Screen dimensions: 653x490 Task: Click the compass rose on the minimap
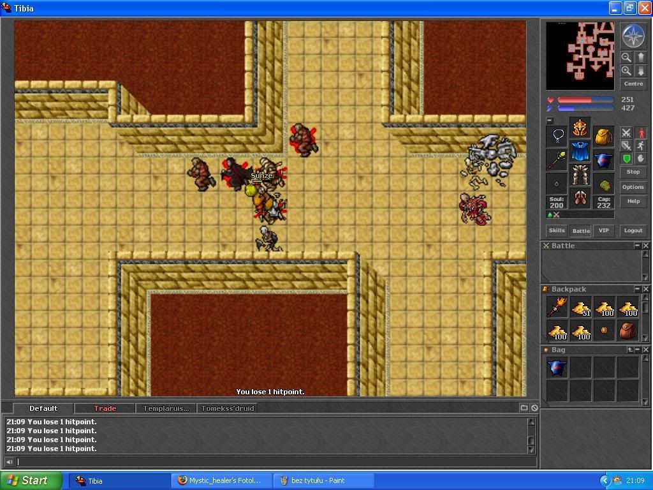click(633, 36)
